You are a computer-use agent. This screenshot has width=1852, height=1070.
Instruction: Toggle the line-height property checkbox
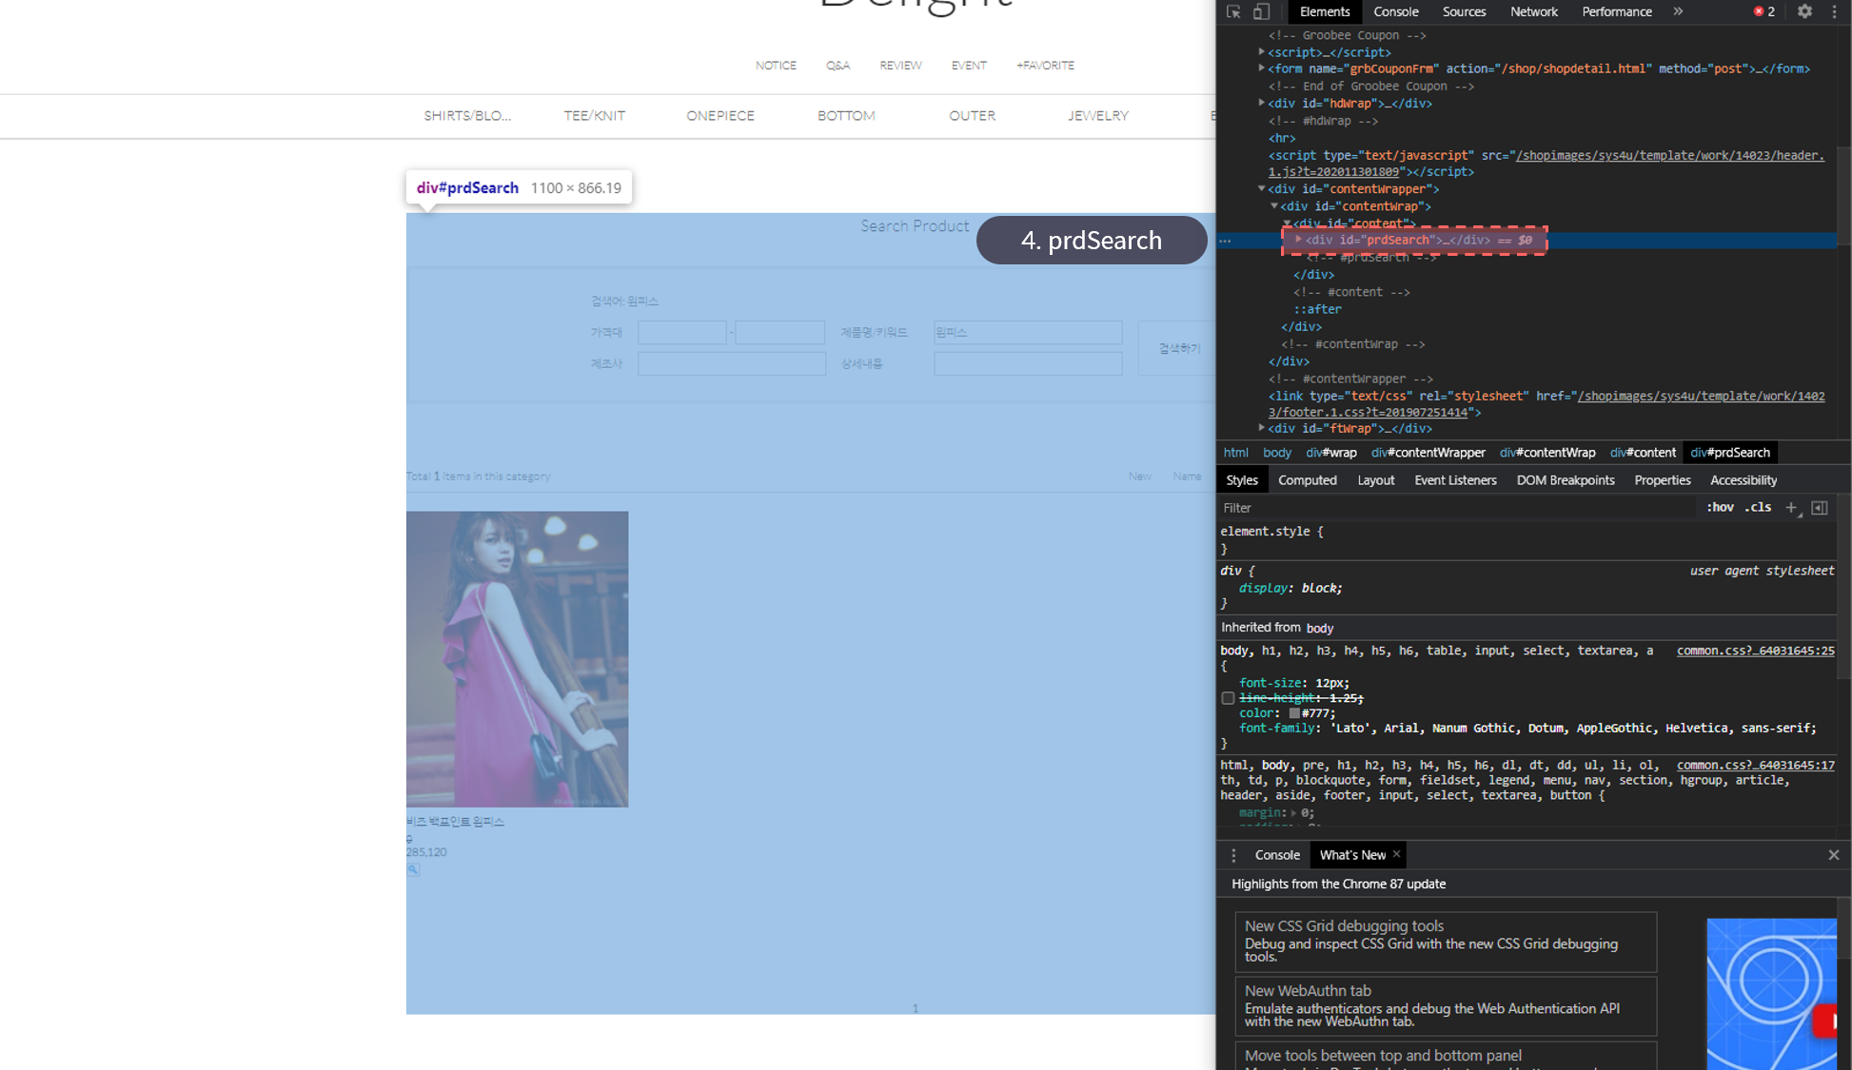coord(1228,698)
